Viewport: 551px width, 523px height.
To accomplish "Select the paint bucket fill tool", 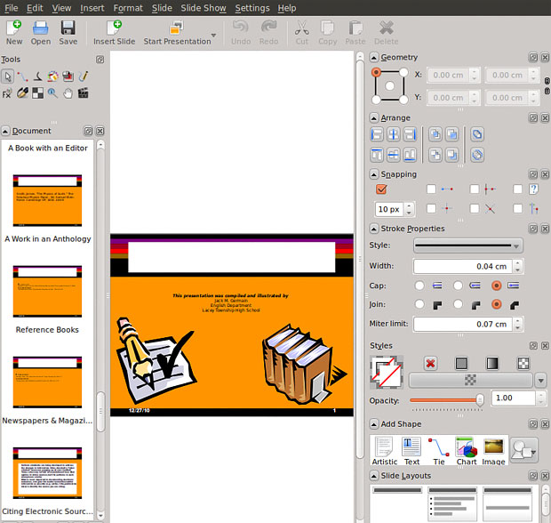I will point(53,76).
